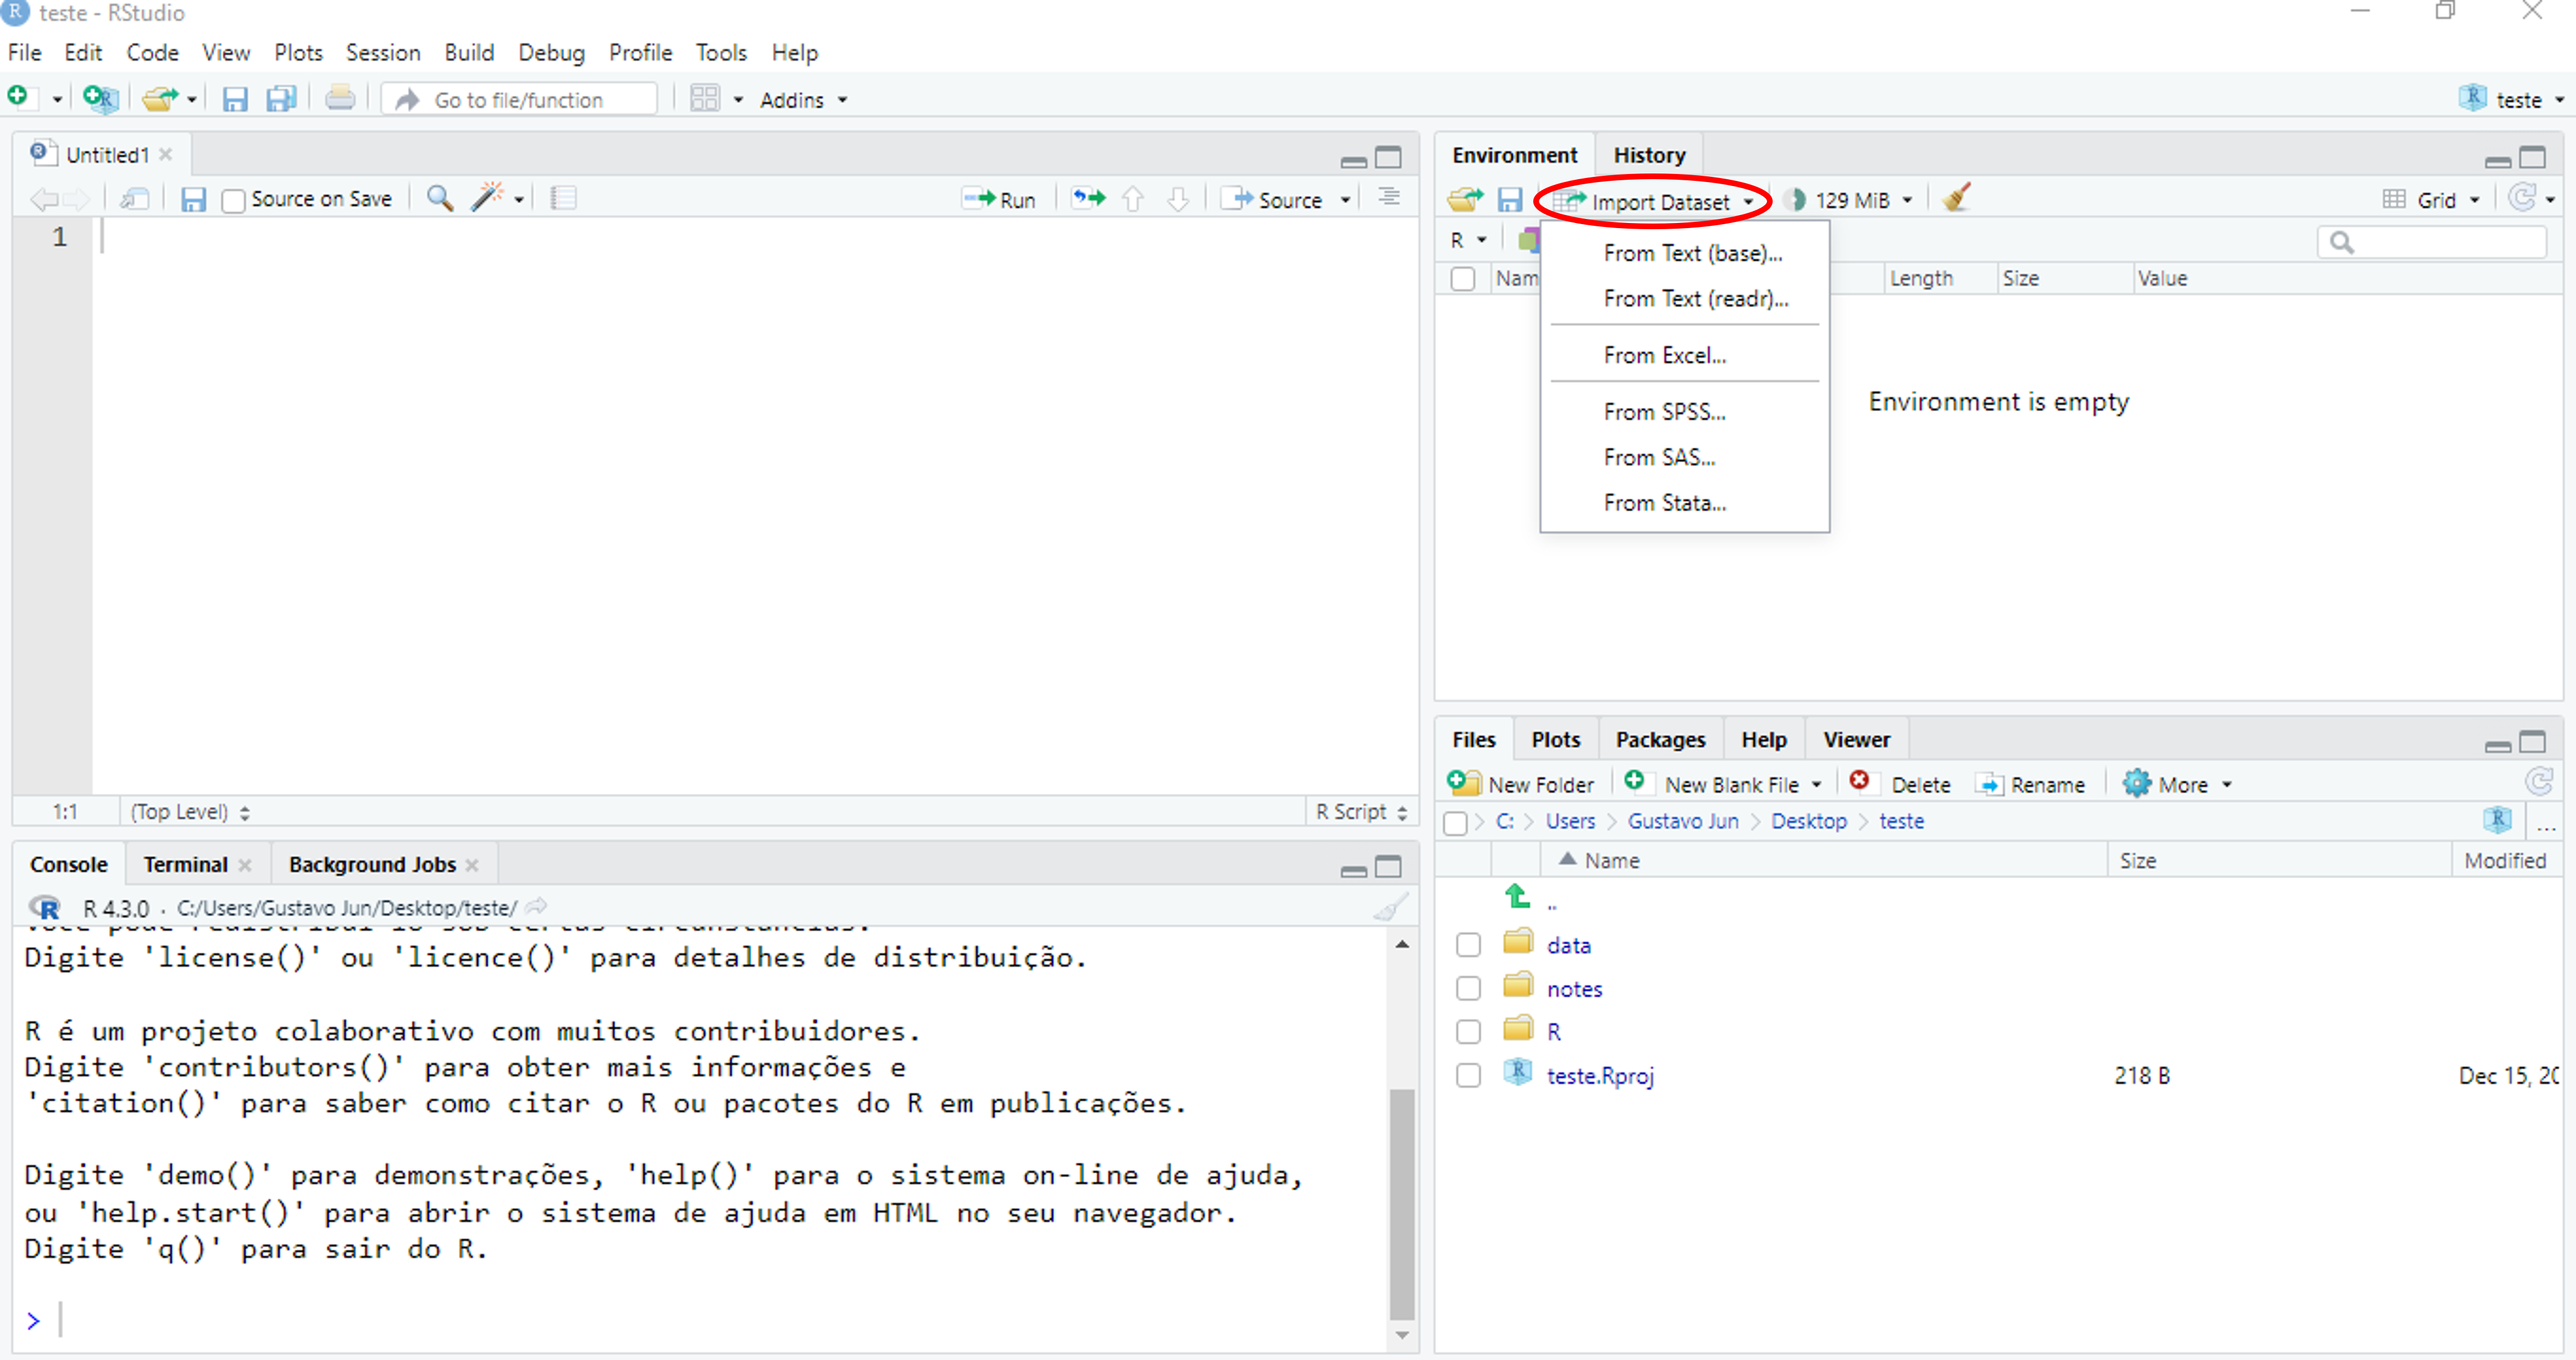This screenshot has width=2576, height=1360.
Task: Select From Excel... menu item
Action: click(x=1665, y=355)
